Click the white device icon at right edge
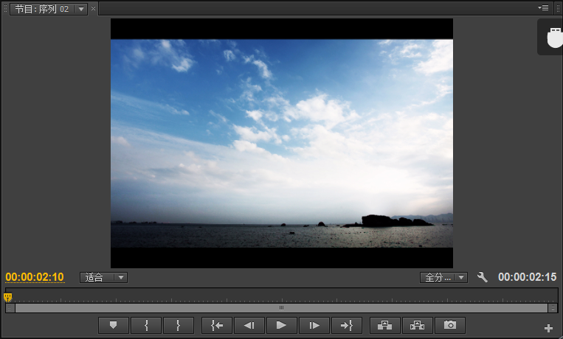This screenshot has width=563, height=339. coord(554,38)
